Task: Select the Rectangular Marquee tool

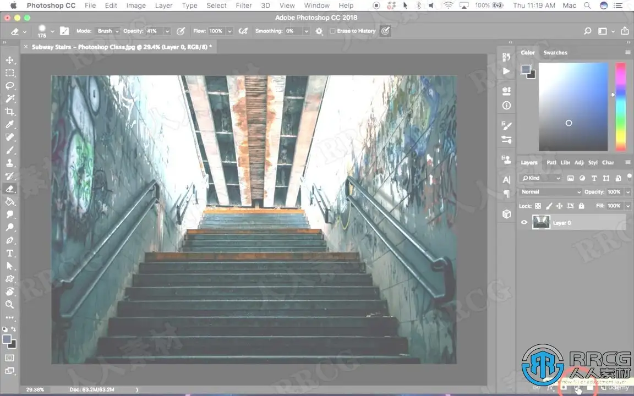Action: tap(10, 73)
